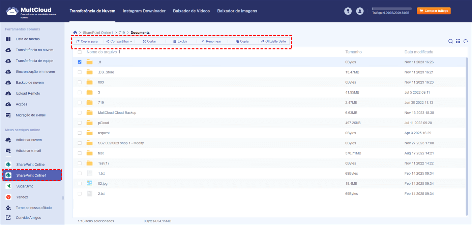
Task: Uncheck the .d folder checkbox
Action: [80, 62]
